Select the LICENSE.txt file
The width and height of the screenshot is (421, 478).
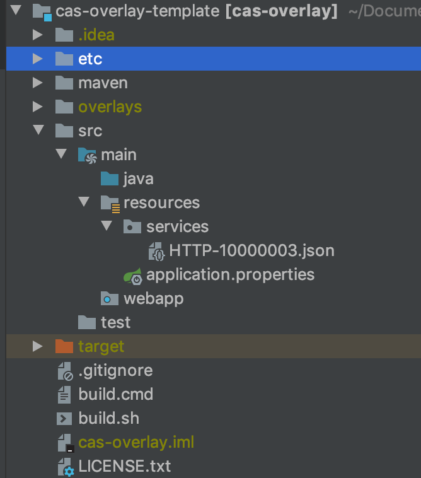[x=124, y=467]
